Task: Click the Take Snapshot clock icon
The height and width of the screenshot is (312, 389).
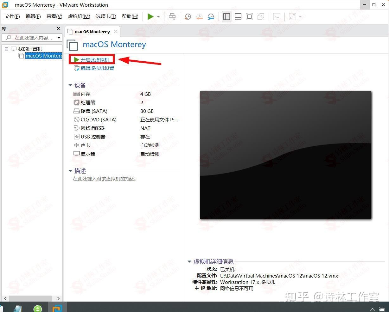Action: tap(188, 16)
